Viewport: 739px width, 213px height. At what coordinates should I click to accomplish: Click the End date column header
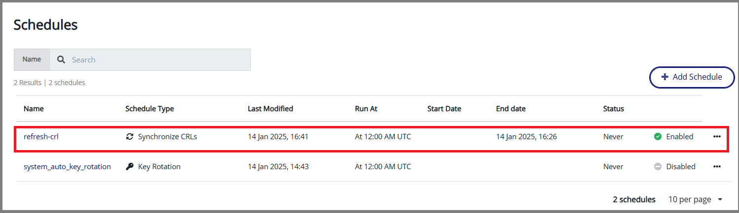[511, 109]
